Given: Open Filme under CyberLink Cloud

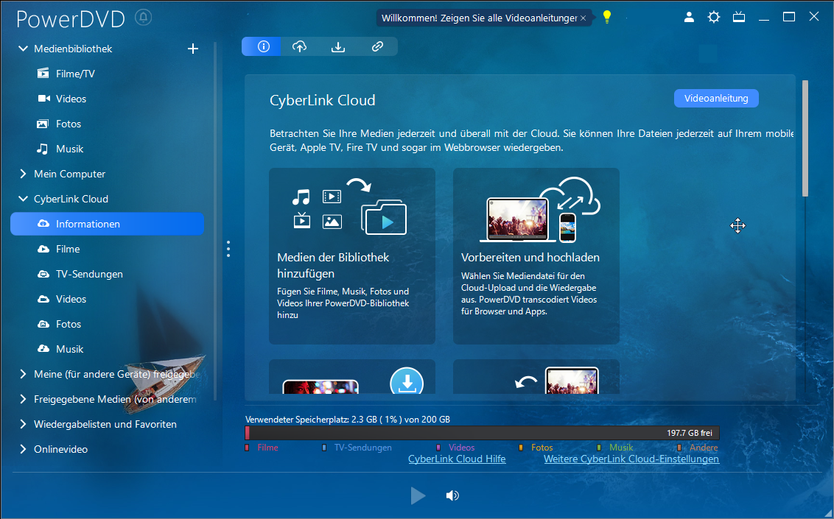Looking at the screenshot, I should tap(68, 249).
